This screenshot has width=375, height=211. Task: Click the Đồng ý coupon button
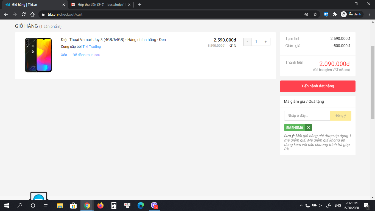[341, 116]
